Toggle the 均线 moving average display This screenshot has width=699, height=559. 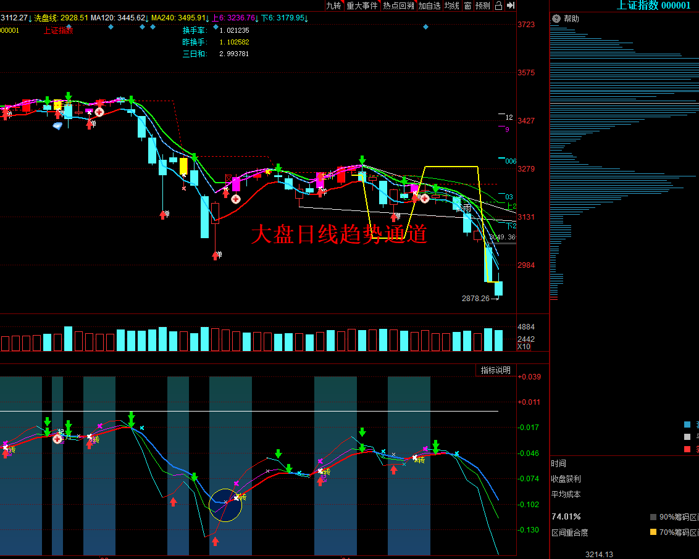tap(451, 6)
